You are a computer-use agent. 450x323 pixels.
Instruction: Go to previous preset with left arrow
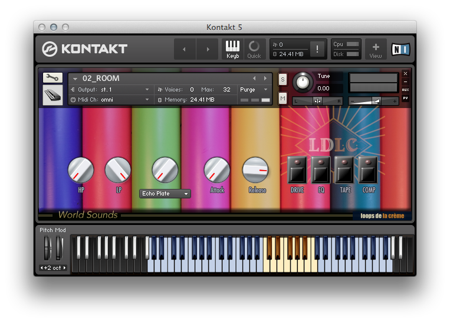tap(185, 49)
